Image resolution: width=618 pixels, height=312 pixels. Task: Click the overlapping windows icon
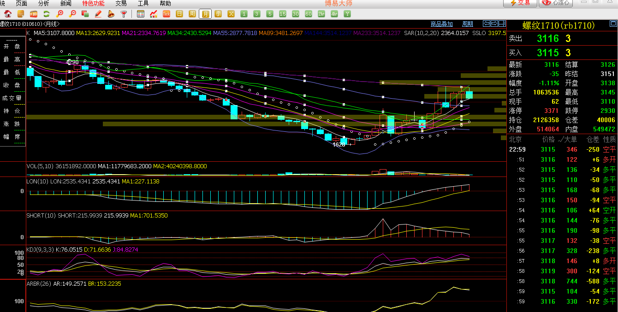(85, 14)
